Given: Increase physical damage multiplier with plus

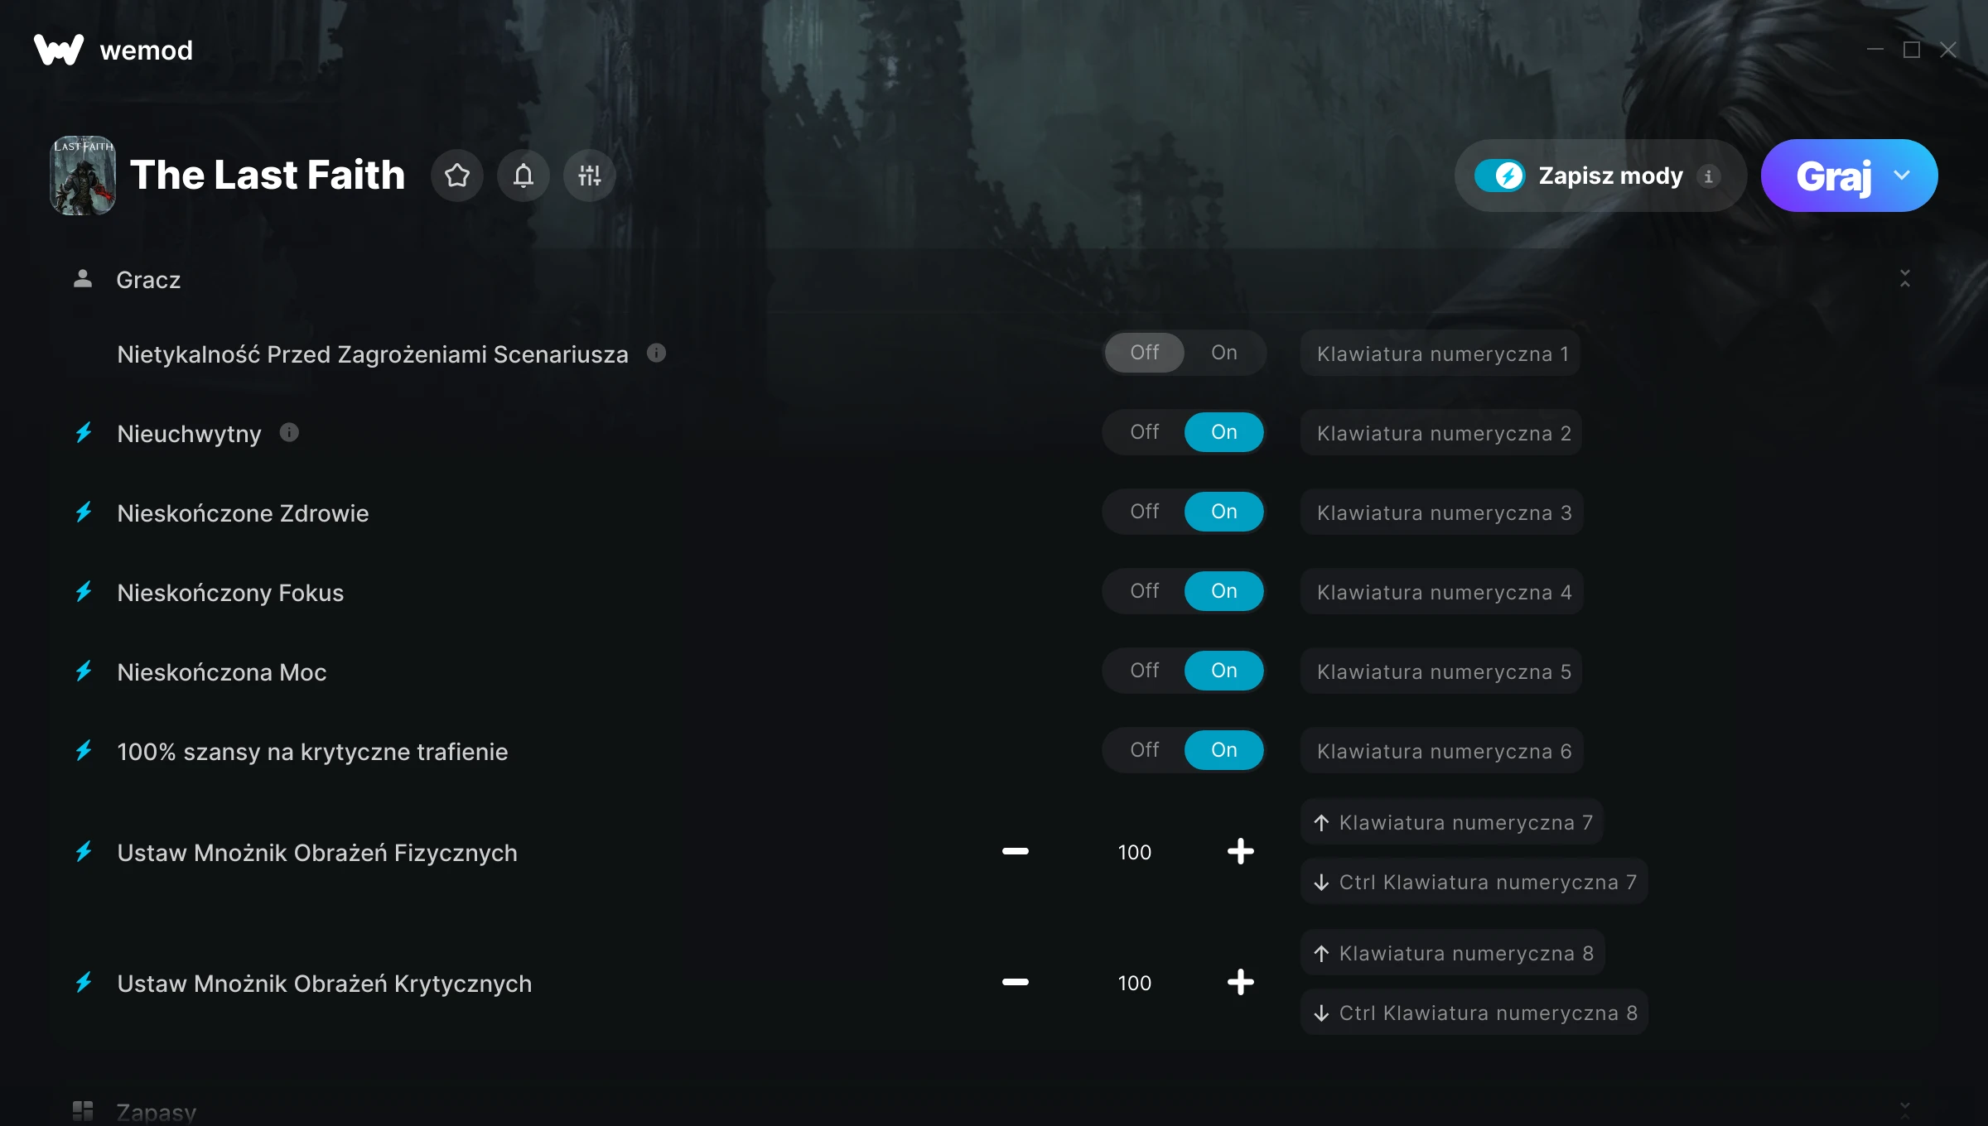Looking at the screenshot, I should coord(1241,851).
